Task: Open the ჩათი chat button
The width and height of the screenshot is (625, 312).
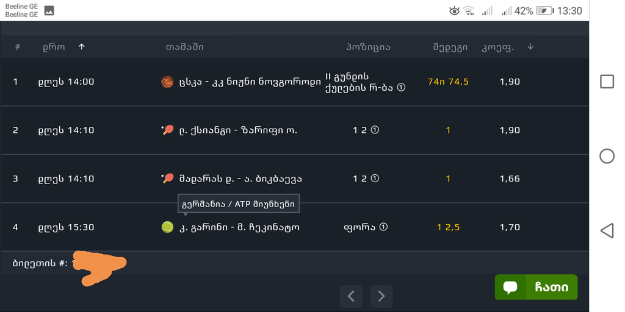Action: tap(536, 287)
